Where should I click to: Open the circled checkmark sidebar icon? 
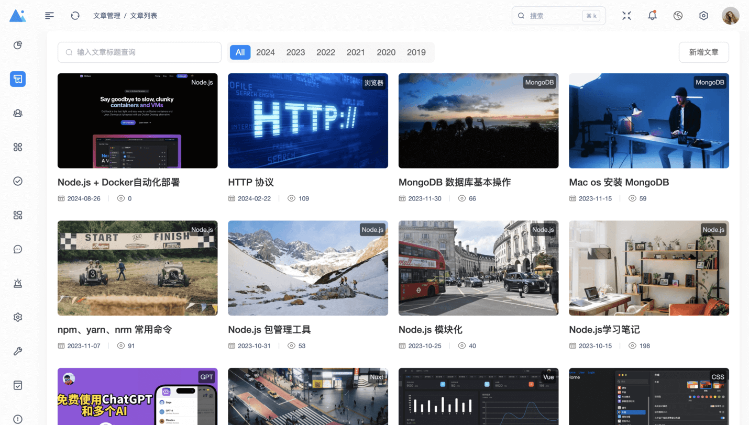18,181
